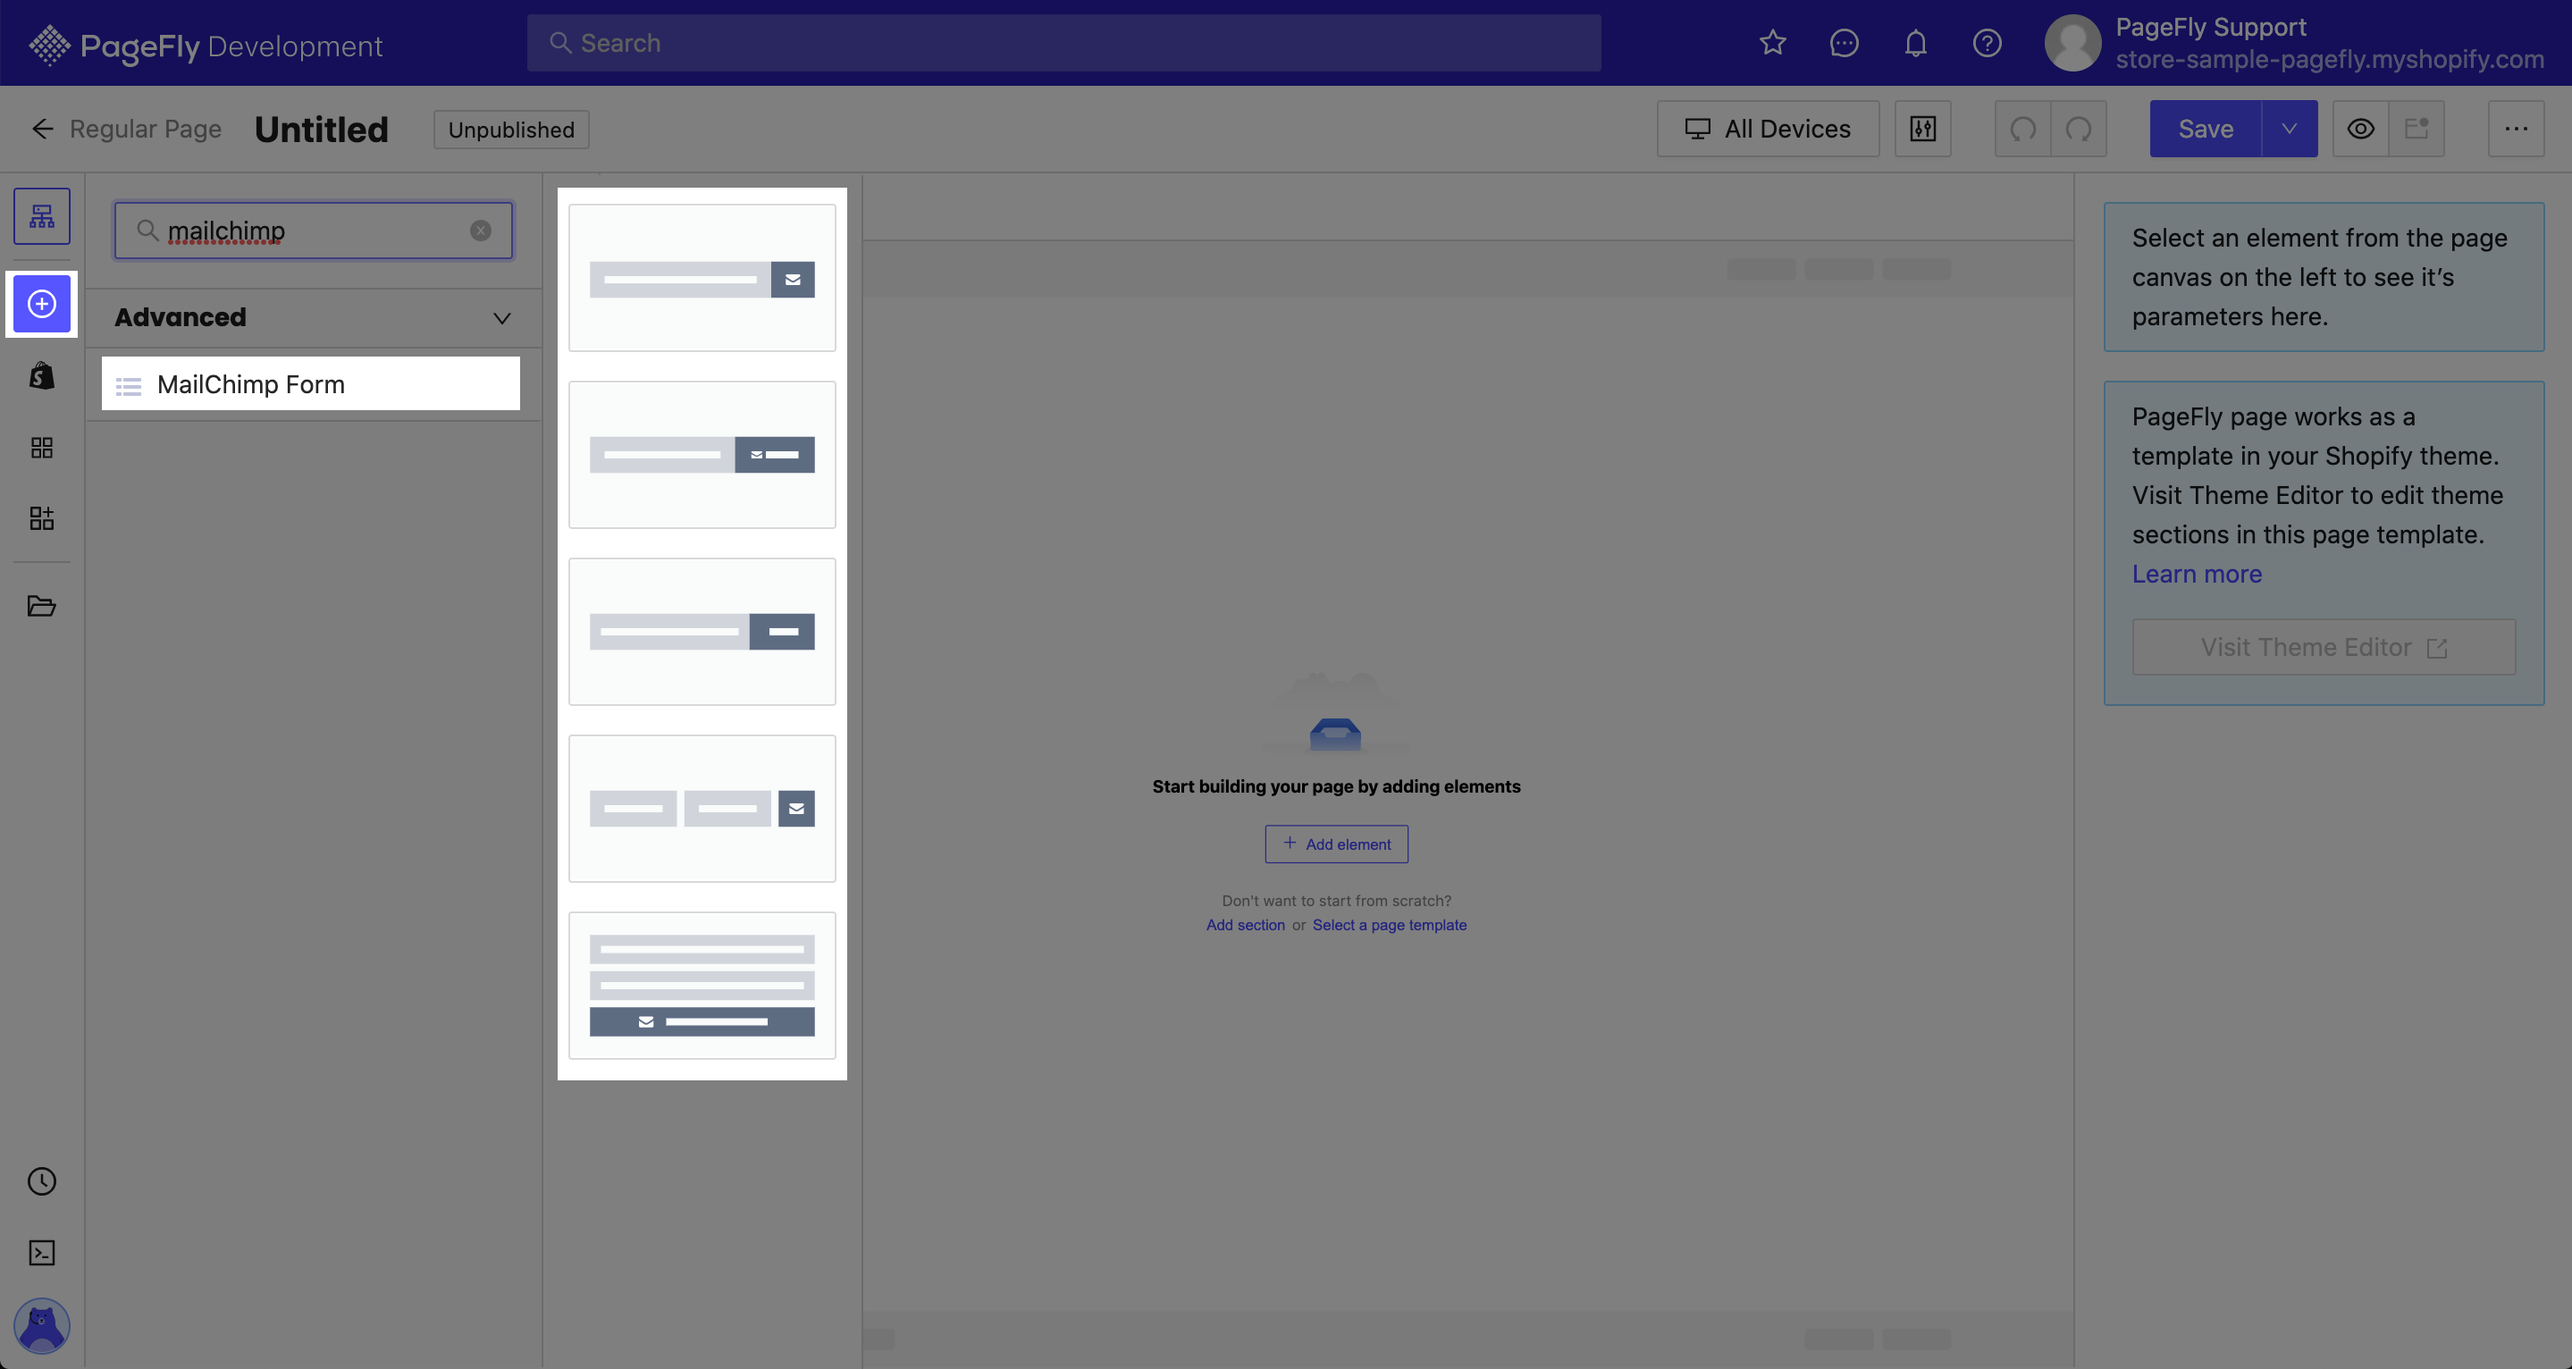This screenshot has width=2572, height=1369.
Task: Click the mailchimp element search field
Action: [x=314, y=231]
